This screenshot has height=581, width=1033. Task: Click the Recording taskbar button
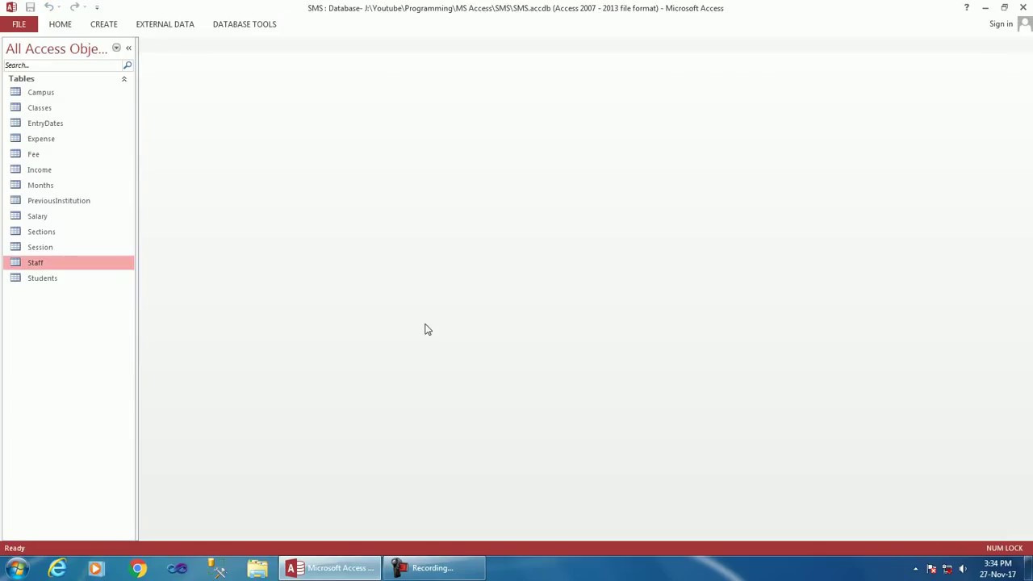[x=434, y=568]
